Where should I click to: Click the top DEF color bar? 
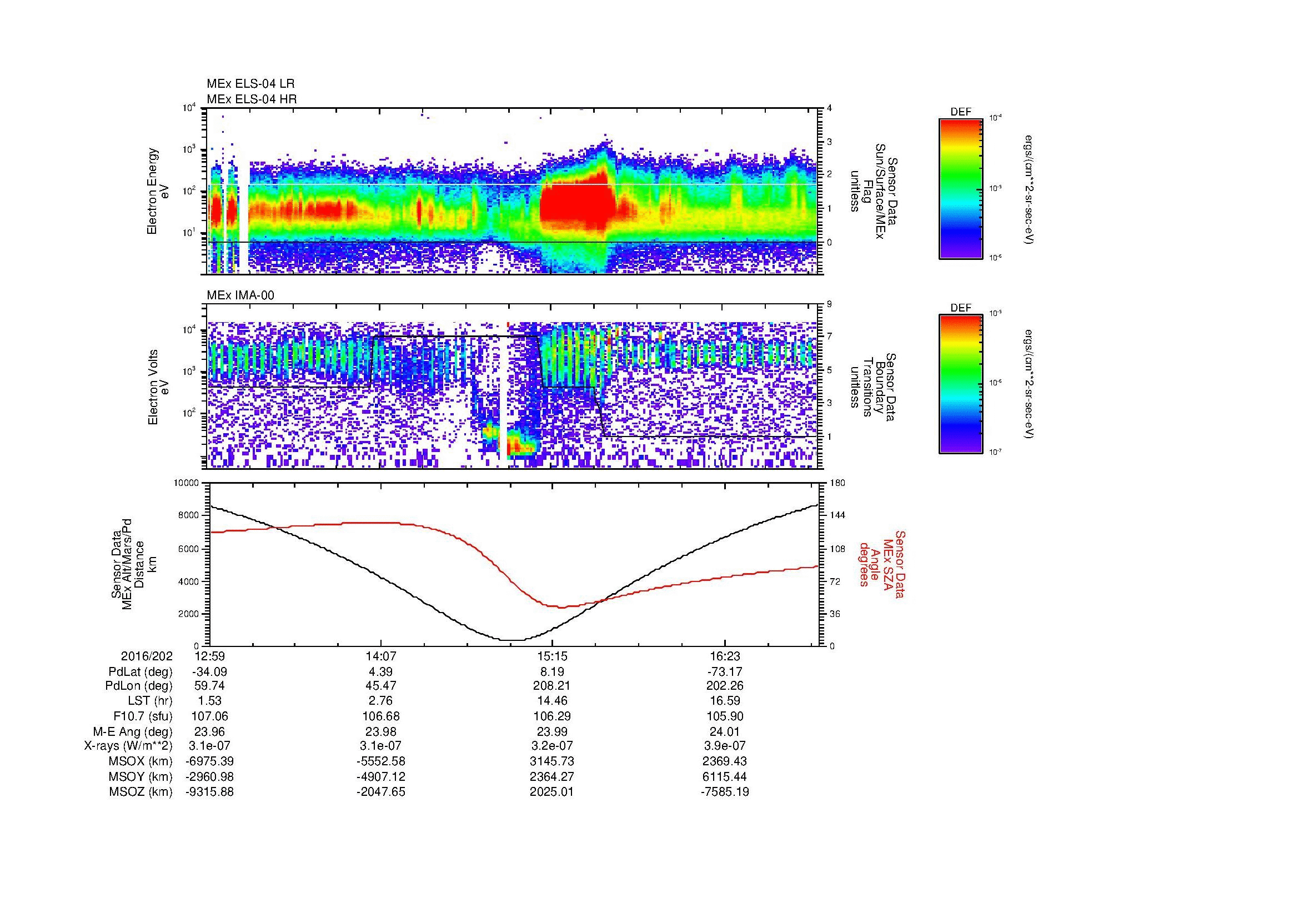pos(961,188)
